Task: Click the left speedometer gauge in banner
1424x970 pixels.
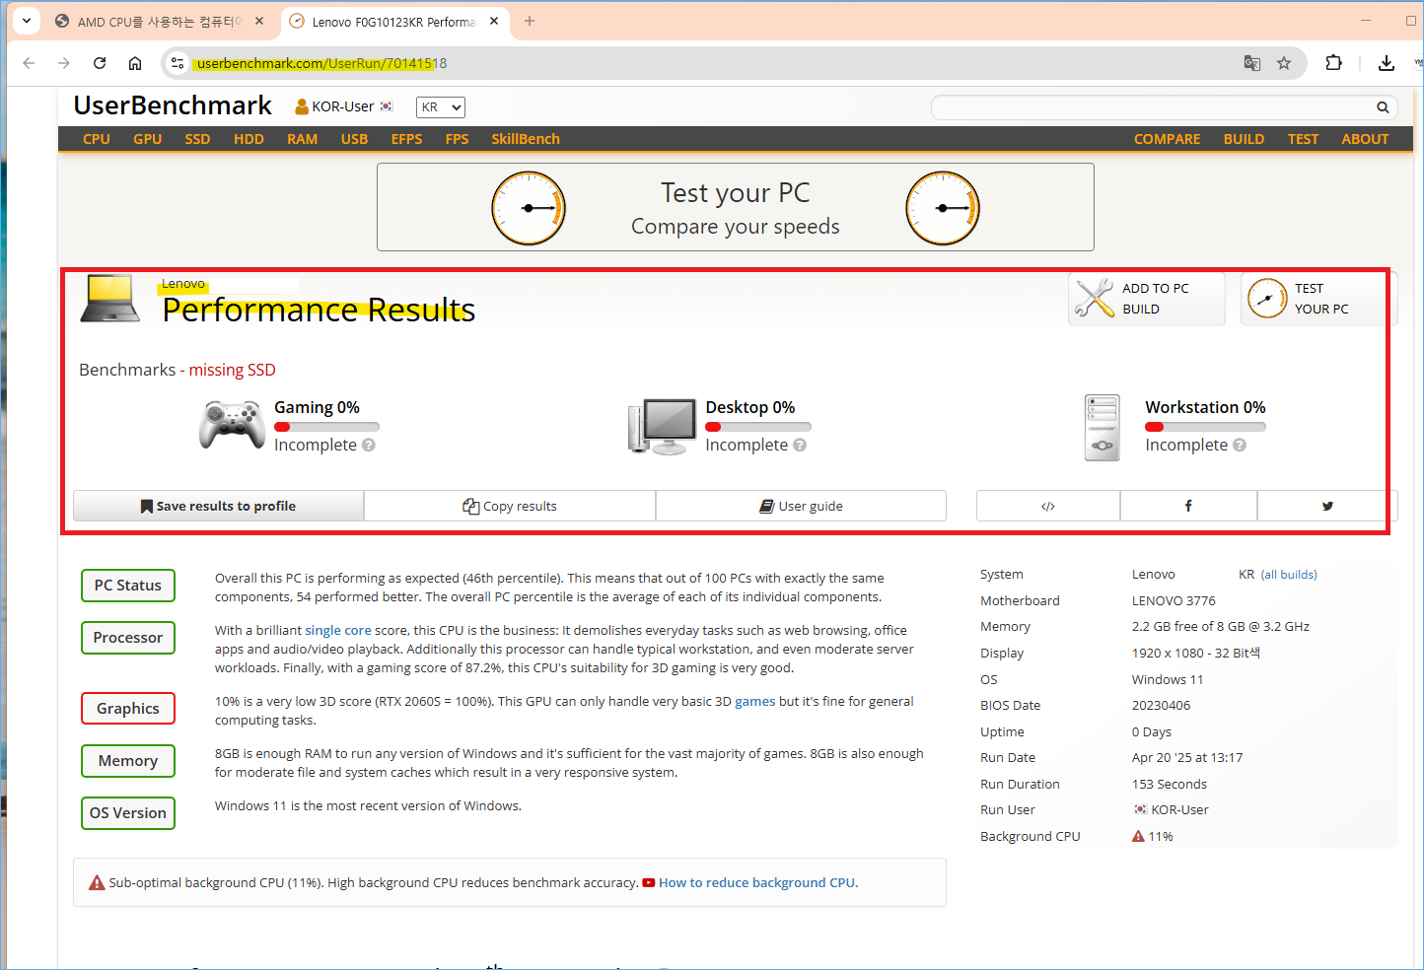Action: [529, 208]
